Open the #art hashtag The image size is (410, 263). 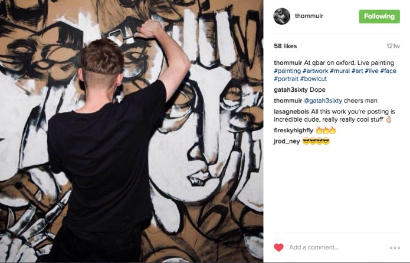point(357,71)
